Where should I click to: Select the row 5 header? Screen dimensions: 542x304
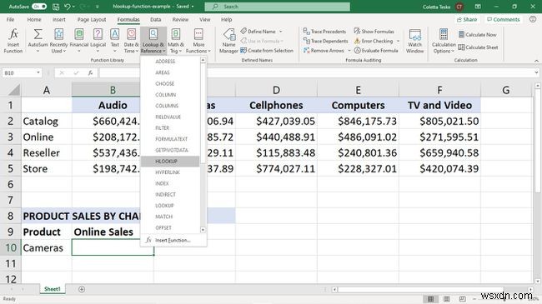[10, 168]
